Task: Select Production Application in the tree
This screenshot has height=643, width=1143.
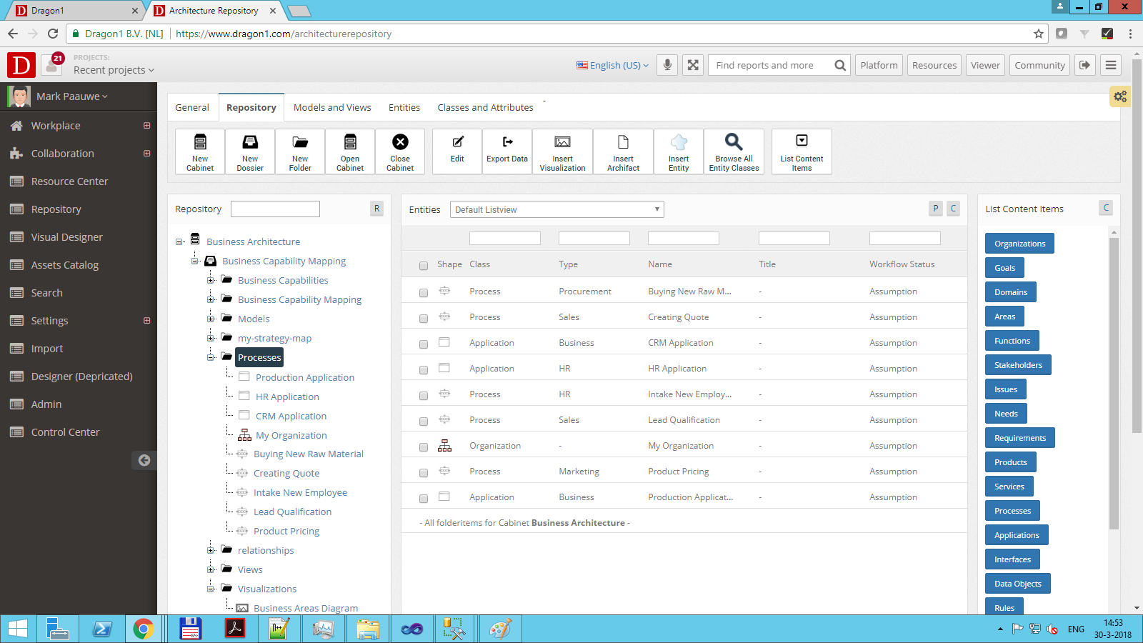Action: point(305,377)
